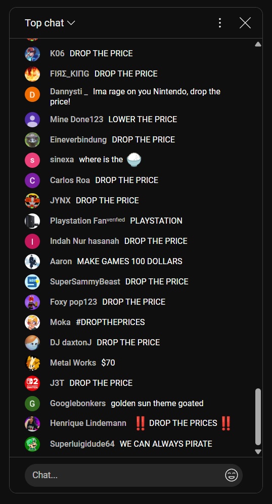Click the username Henrique Lindemann

coord(88,423)
